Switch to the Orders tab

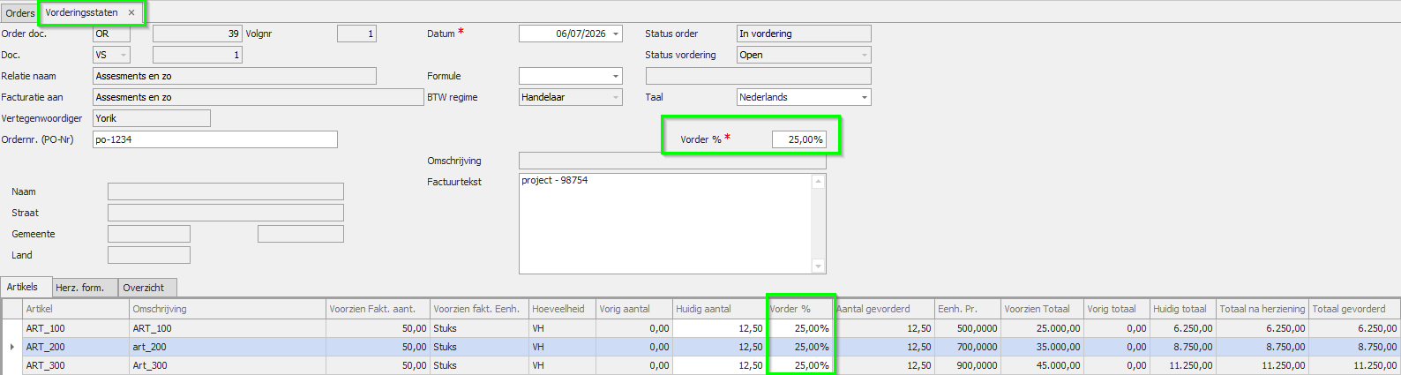(x=19, y=13)
